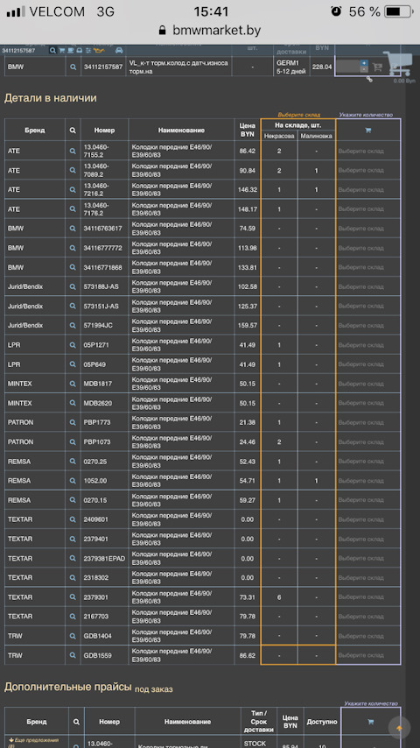Click magnifier icon for MINTEX MDB2620
The width and height of the screenshot is (420, 748).
point(73,403)
